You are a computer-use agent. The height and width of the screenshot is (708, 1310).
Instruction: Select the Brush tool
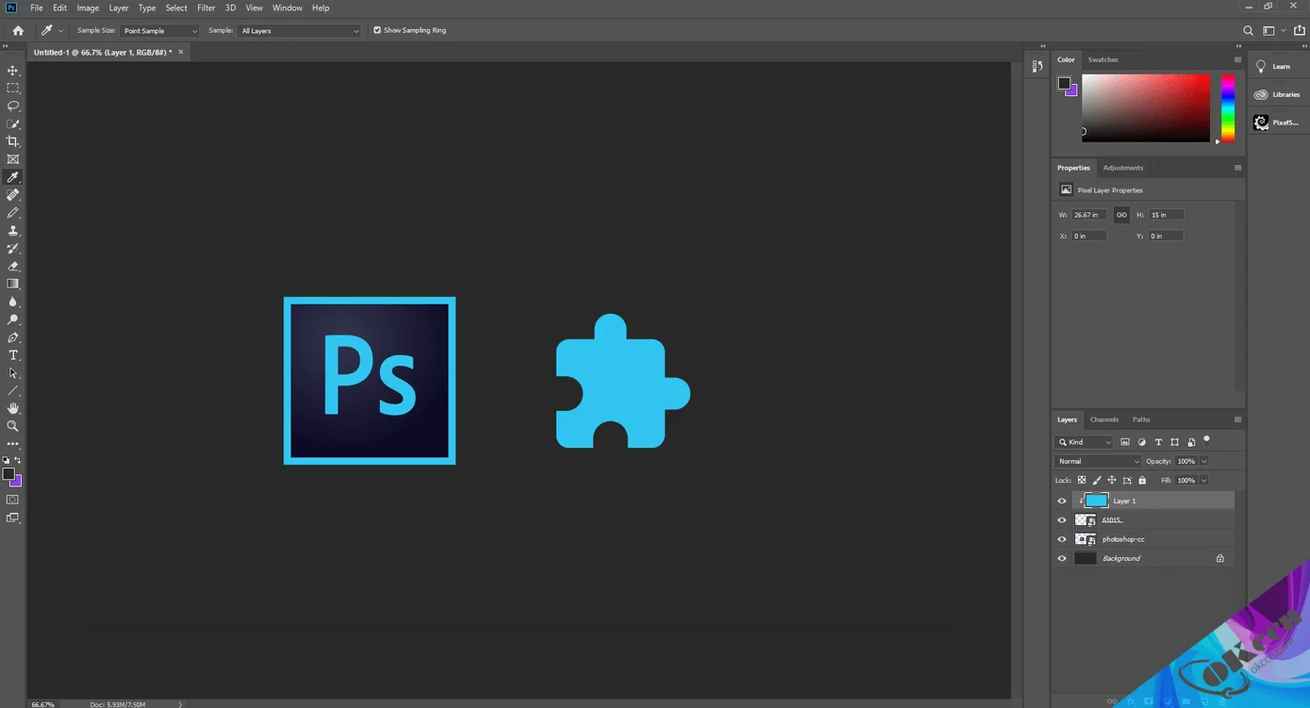pos(13,213)
